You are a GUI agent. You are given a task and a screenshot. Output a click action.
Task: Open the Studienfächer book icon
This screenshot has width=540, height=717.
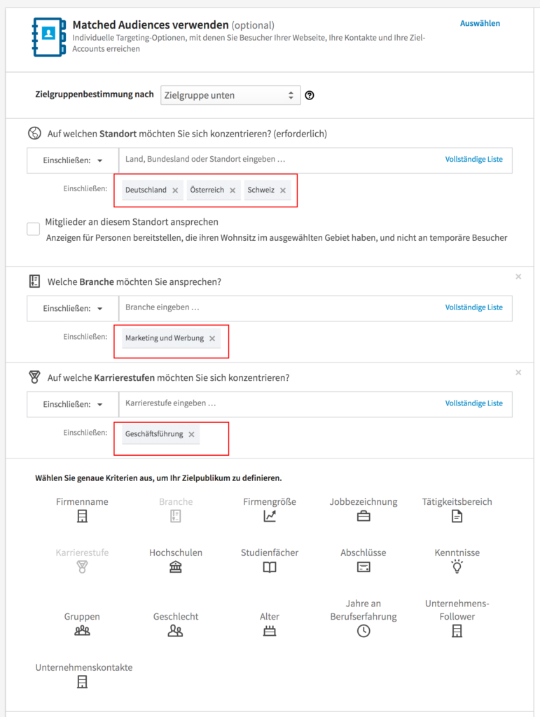click(270, 566)
